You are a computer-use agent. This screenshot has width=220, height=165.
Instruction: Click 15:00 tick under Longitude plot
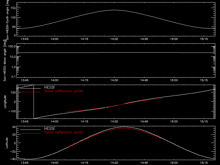pos(174,121)
